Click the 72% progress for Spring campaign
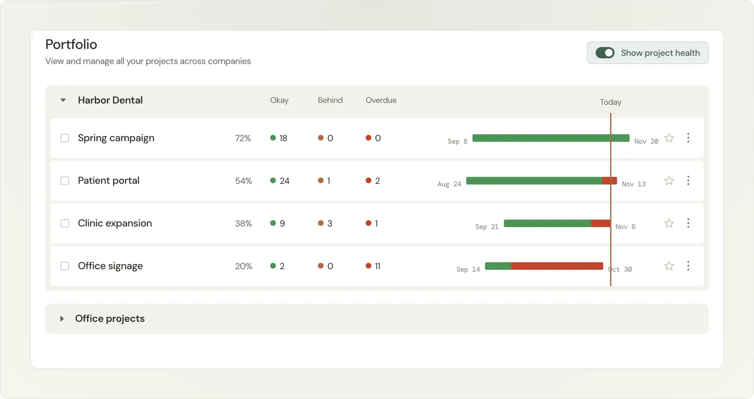 [243, 138]
